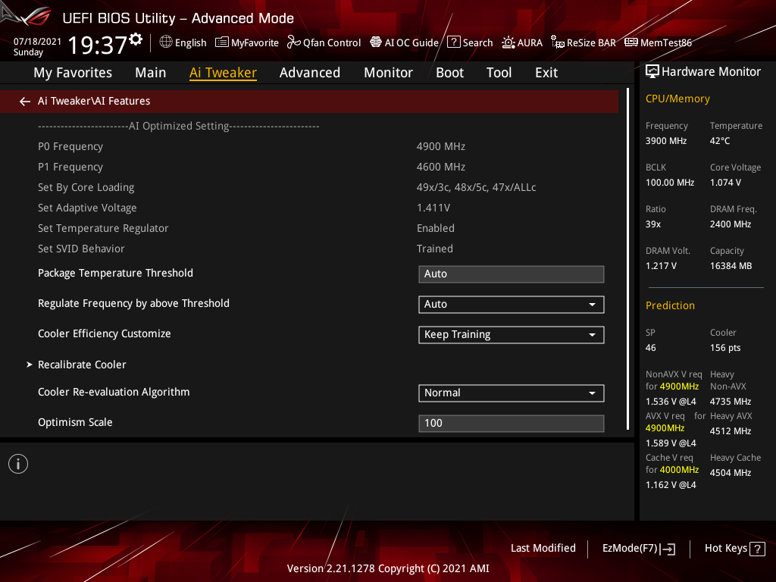The image size is (776, 582).
Task: Click the back arrow to leave AI Features
Action: (x=24, y=100)
